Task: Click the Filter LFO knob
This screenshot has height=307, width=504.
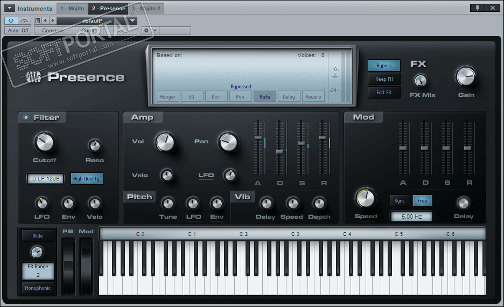Action: click(x=42, y=204)
